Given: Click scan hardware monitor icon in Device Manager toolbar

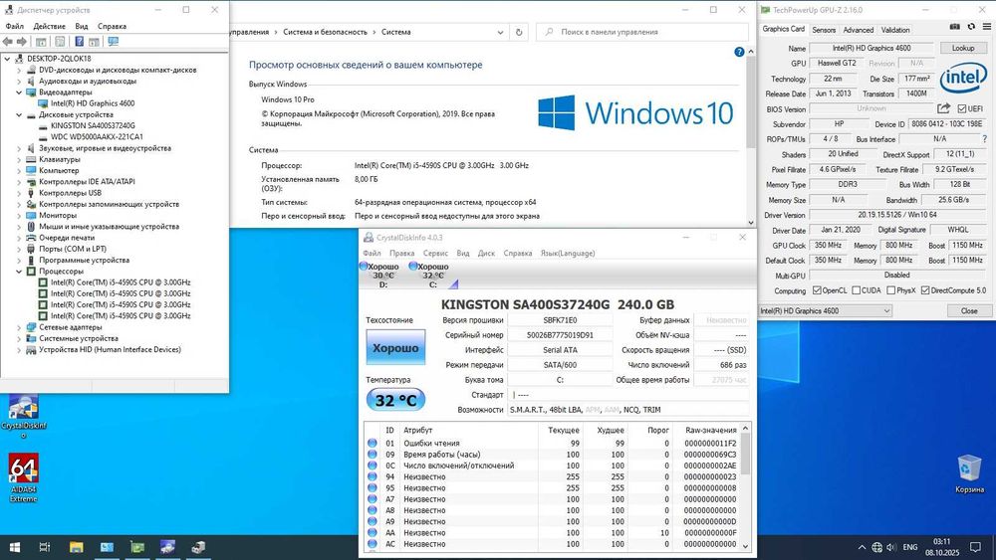Looking at the screenshot, I should [114, 41].
